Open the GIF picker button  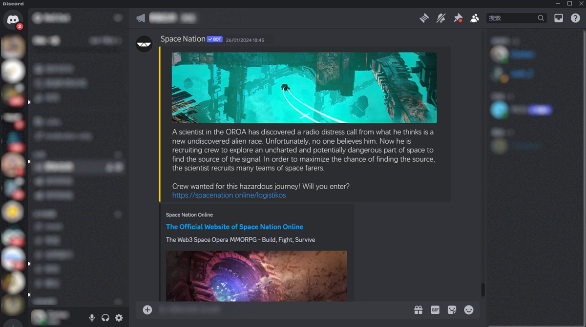[x=435, y=309]
